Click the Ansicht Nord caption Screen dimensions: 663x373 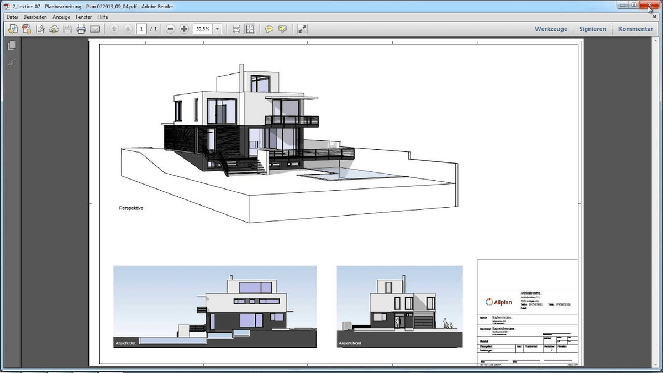point(350,343)
